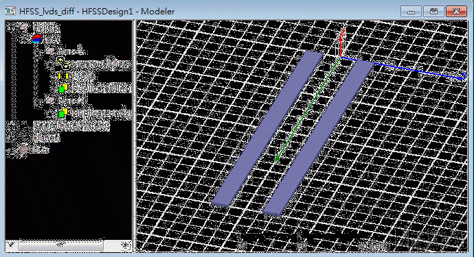
Task: Select the Coordinate Systems tree item
Action: [71, 125]
